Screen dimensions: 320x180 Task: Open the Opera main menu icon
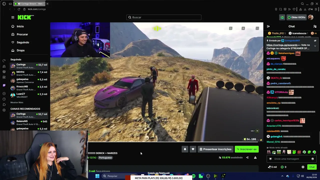(4, 4)
